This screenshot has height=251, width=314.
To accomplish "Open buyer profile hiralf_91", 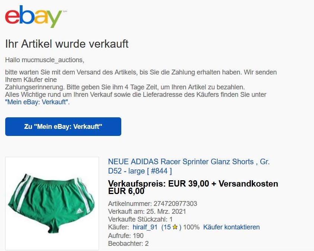I will point(145,227).
